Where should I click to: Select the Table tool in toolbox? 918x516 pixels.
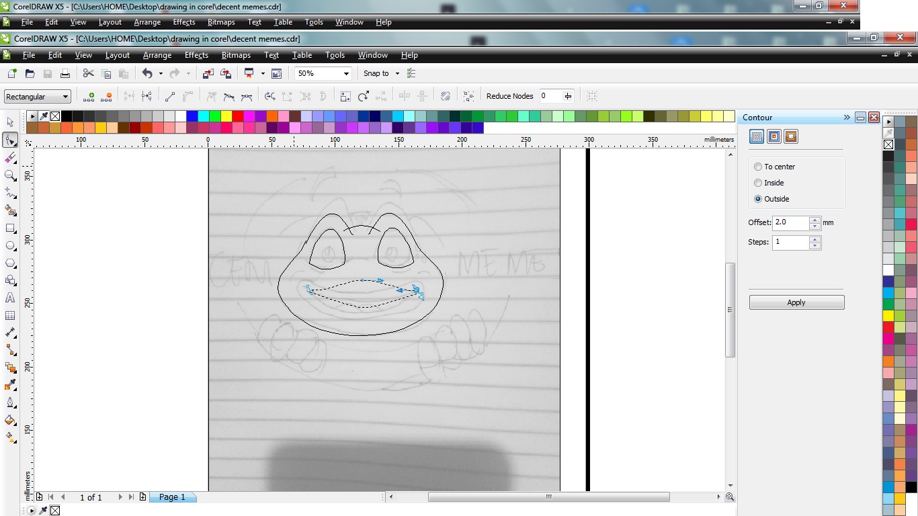[10, 315]
